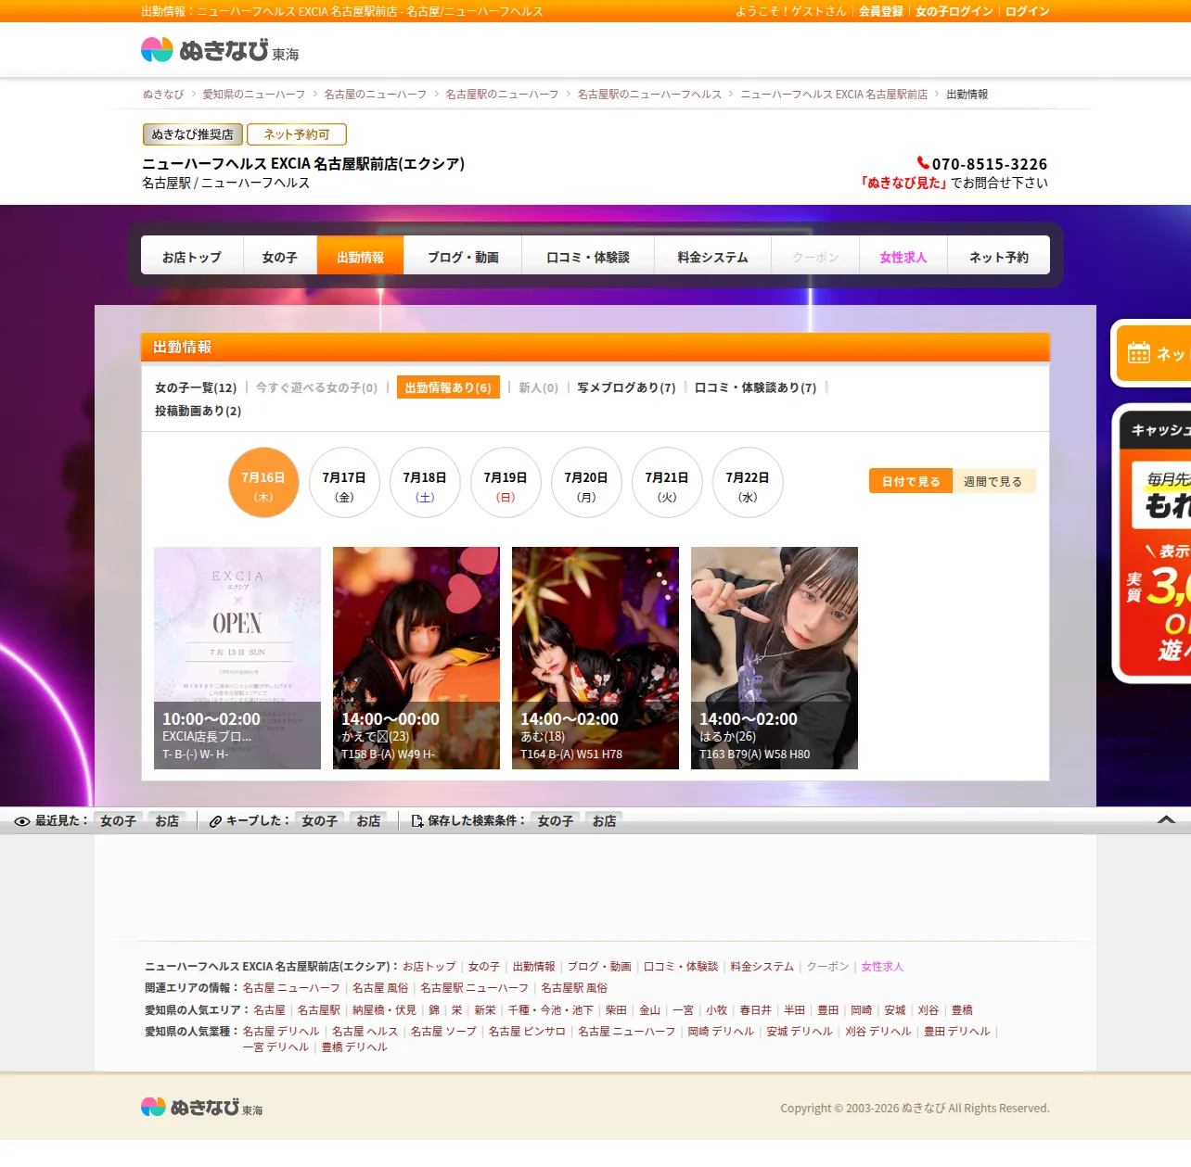Image resolution: width=1191 pixels, height=1167 pixels.
Task: Open the 料金システム tab
Action: point(712,257)
